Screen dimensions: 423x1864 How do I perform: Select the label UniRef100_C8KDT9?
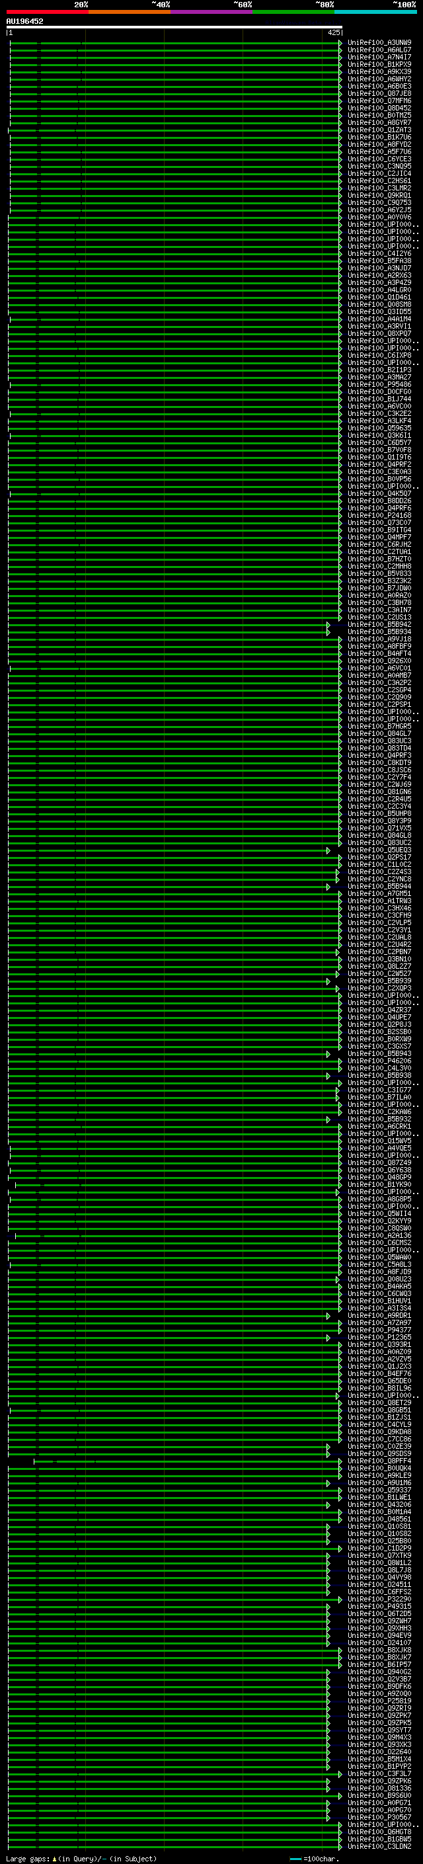(379, 762)
